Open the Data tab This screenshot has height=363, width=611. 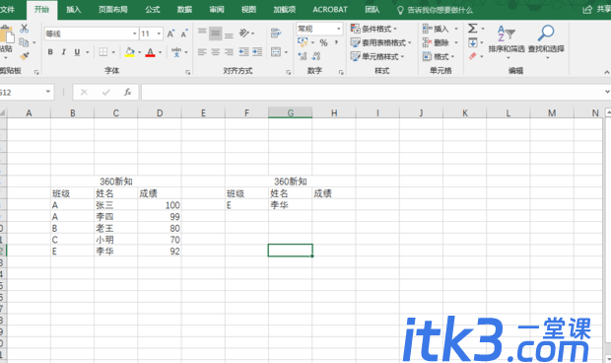[184, 9]
